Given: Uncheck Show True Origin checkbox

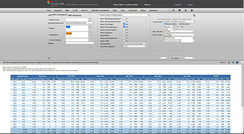Looking at the screenshot, I should coord(124,24).
